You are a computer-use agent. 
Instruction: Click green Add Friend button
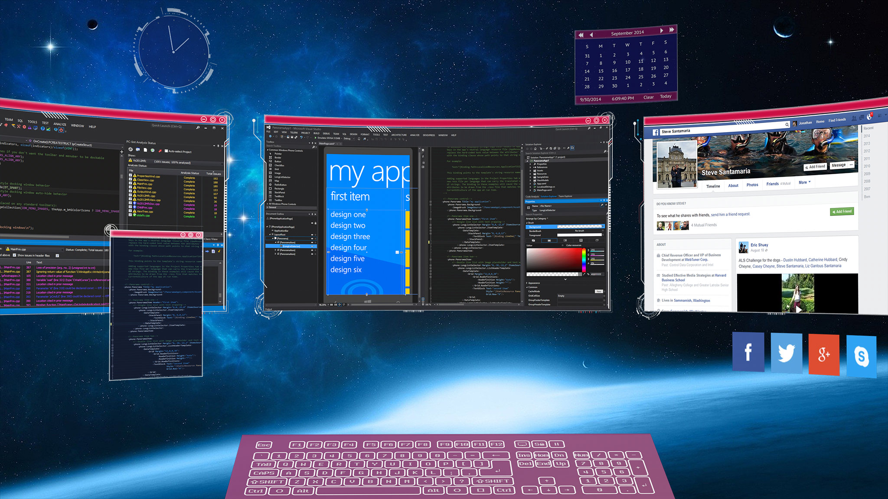(842, 211)
